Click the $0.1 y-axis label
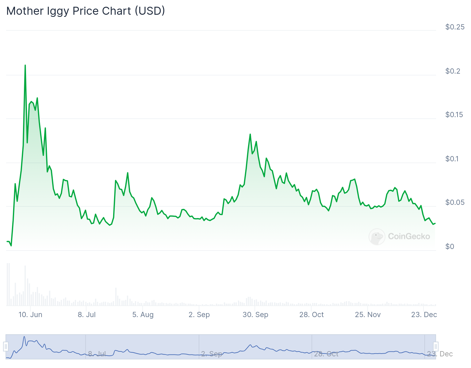This screenshot has height=368, width=471. 452,159
